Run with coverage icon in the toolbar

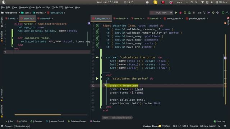(185, 13)
